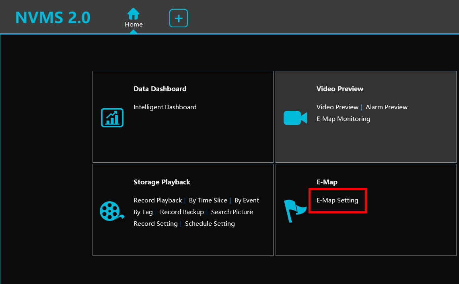The image size is (459, 284).
Task: Select playback By Time Slice
Action: (208, 200)
